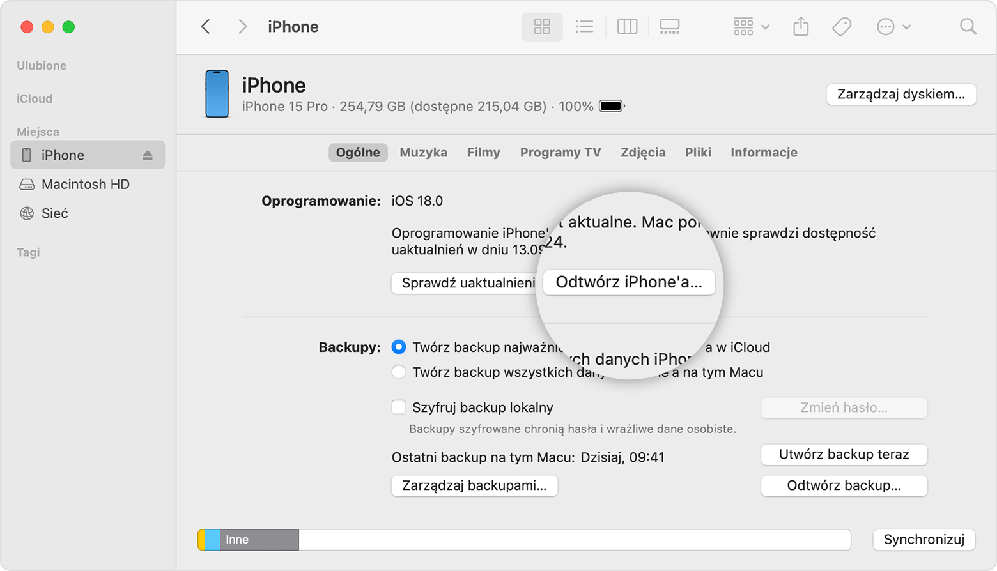Click the blue storage bar segment

pyautogui.click(x=213, y=540)
